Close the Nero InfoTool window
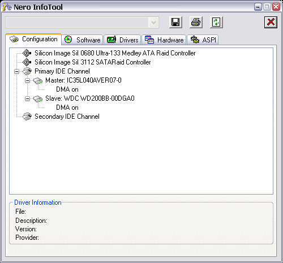Image resolution: width=283 pixels, height=263 pixels. pos(276,7)
